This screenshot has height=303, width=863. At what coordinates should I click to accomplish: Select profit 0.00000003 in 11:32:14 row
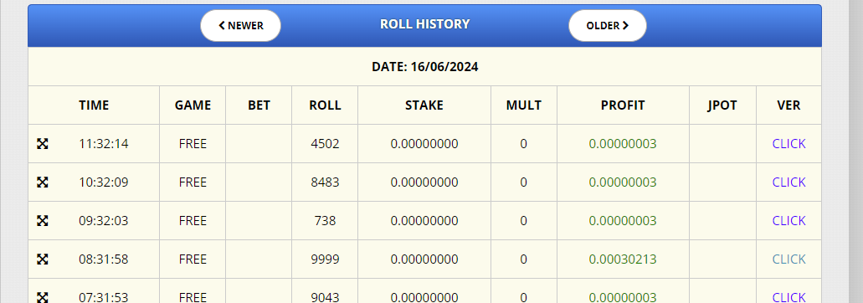click(623, 143)
